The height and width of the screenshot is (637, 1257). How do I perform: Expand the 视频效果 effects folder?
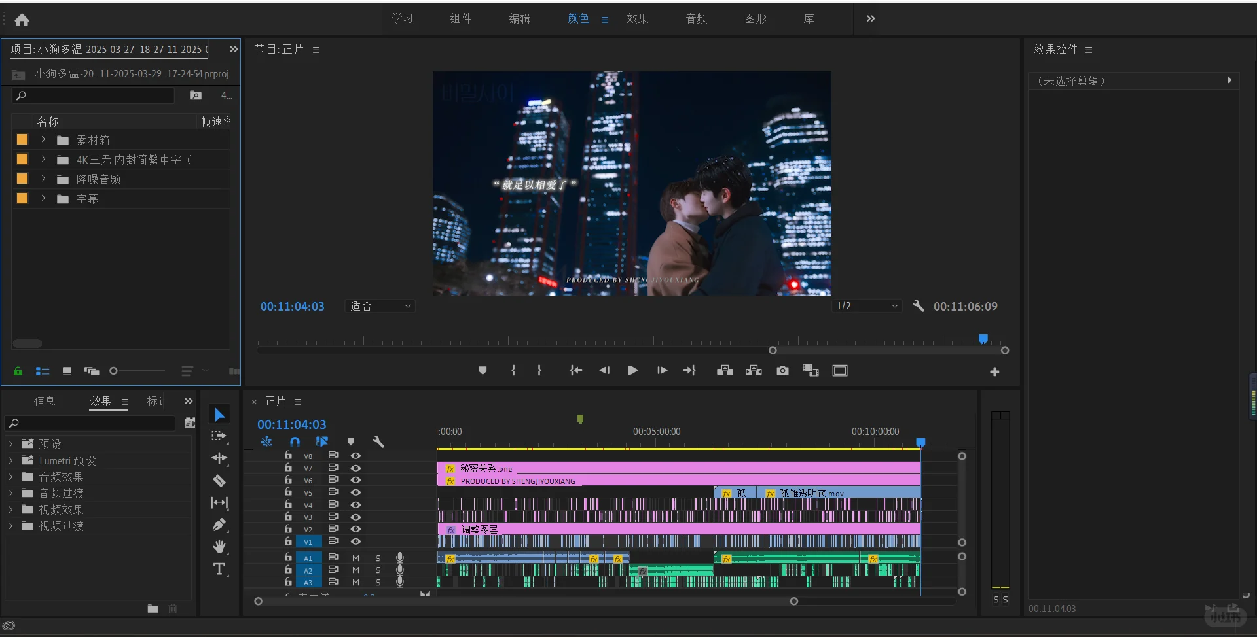(11, 509)
